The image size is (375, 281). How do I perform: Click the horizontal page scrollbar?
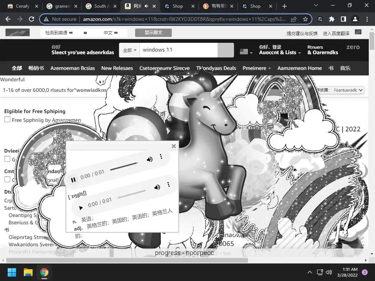[x=127, y=260]
